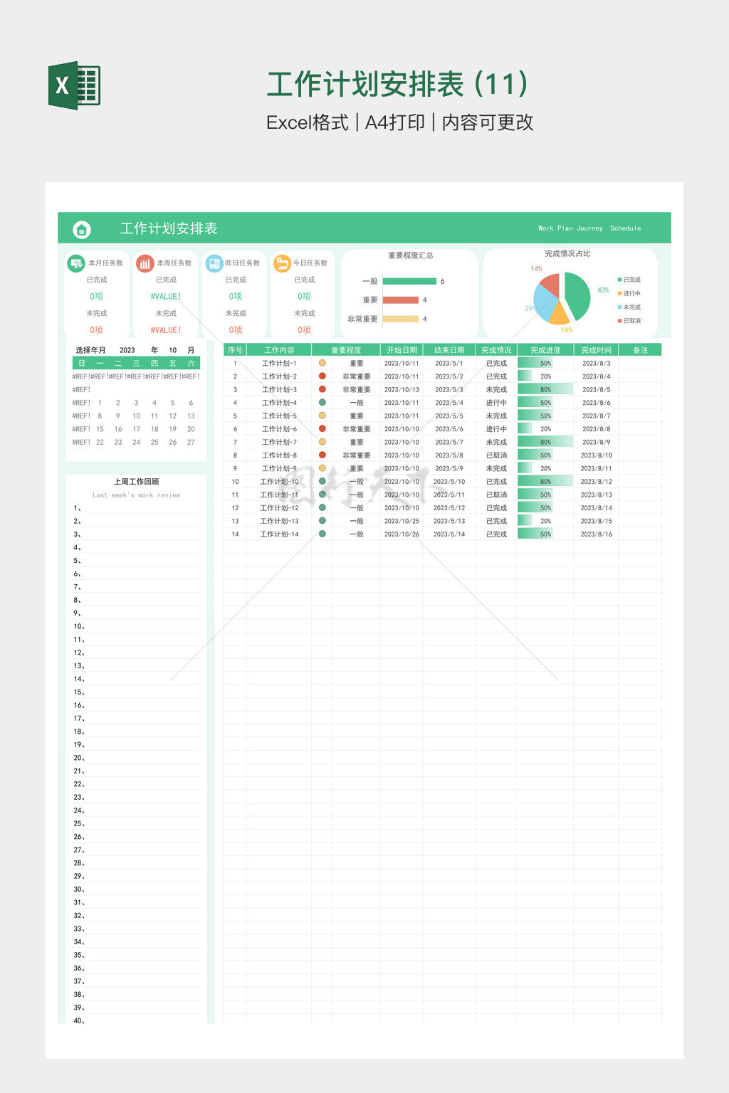Click the 本周任务数 red chart icon
The image size is (729, 1093).
145,263
